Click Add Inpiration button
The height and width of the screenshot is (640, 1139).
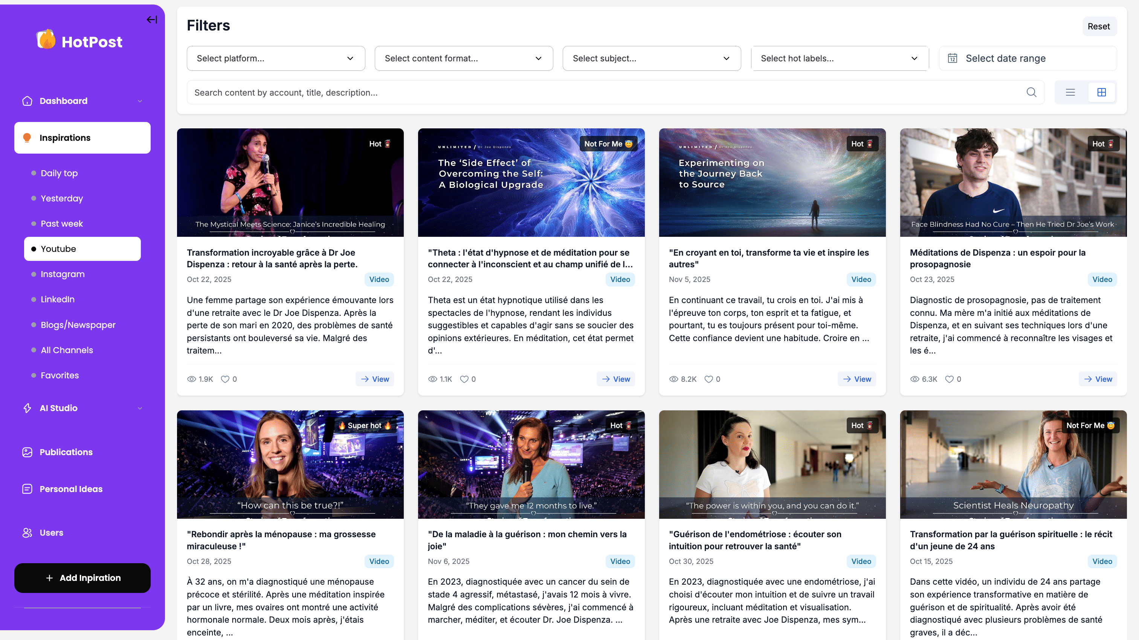pyautogui.click(x=82, y=578)
